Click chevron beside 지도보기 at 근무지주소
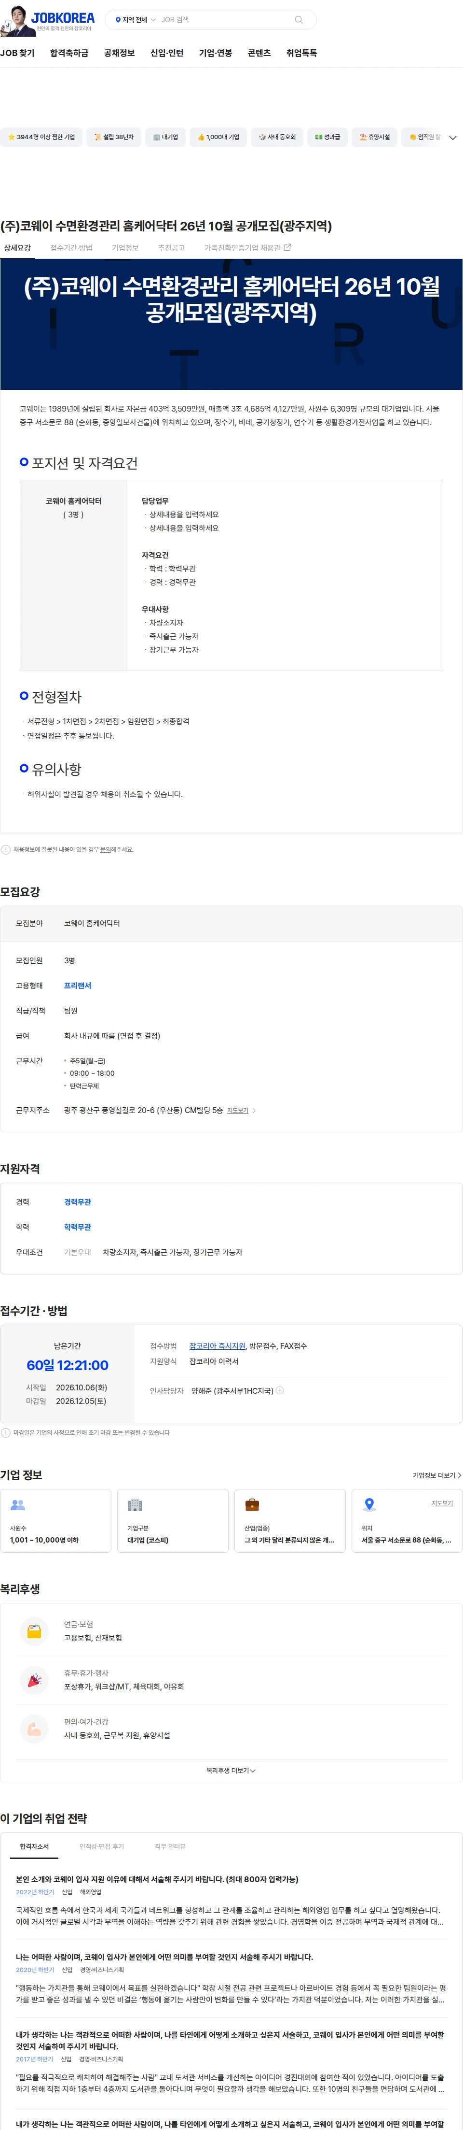Screen dimensions: 463x2130 point(254,1111)
